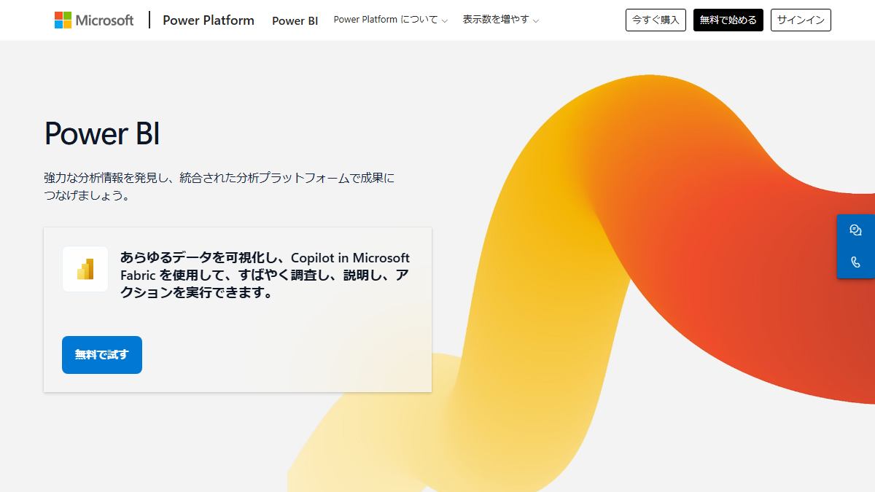Go to Power BI in header
Viewport: 875px width, 492px height.
pyautogui.click(x=295, y=20)
